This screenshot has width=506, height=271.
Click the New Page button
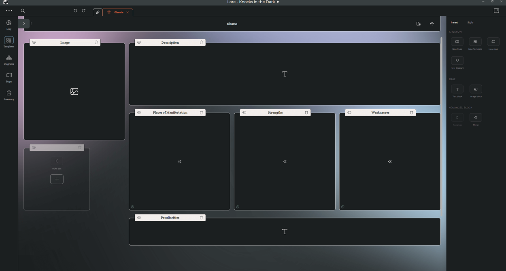457,42
